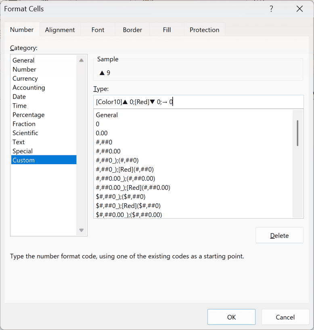
Task: Select General in Category list
Action: [44, 60]
